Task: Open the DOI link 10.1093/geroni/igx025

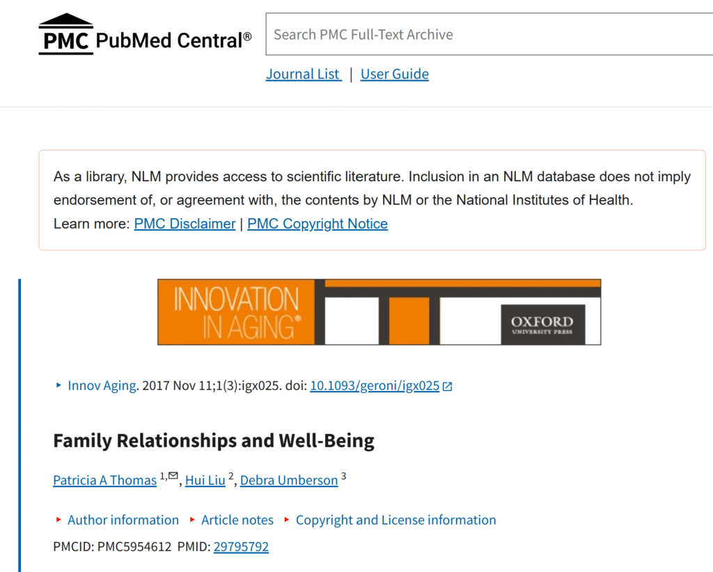Action: point(375,385)
